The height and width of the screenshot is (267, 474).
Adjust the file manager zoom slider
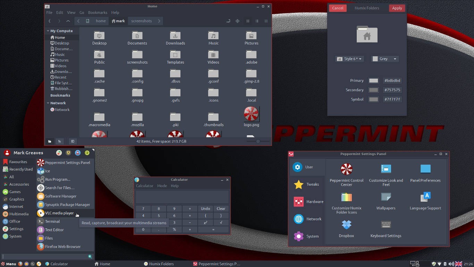point(258,141)
